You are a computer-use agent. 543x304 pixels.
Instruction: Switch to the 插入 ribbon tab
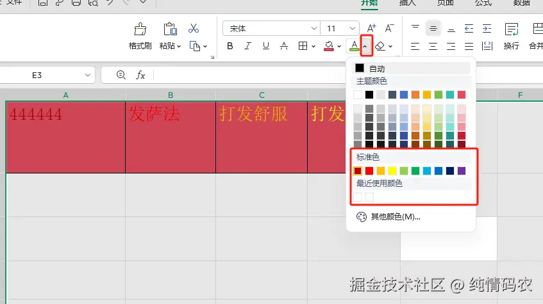tap(407, 3)
